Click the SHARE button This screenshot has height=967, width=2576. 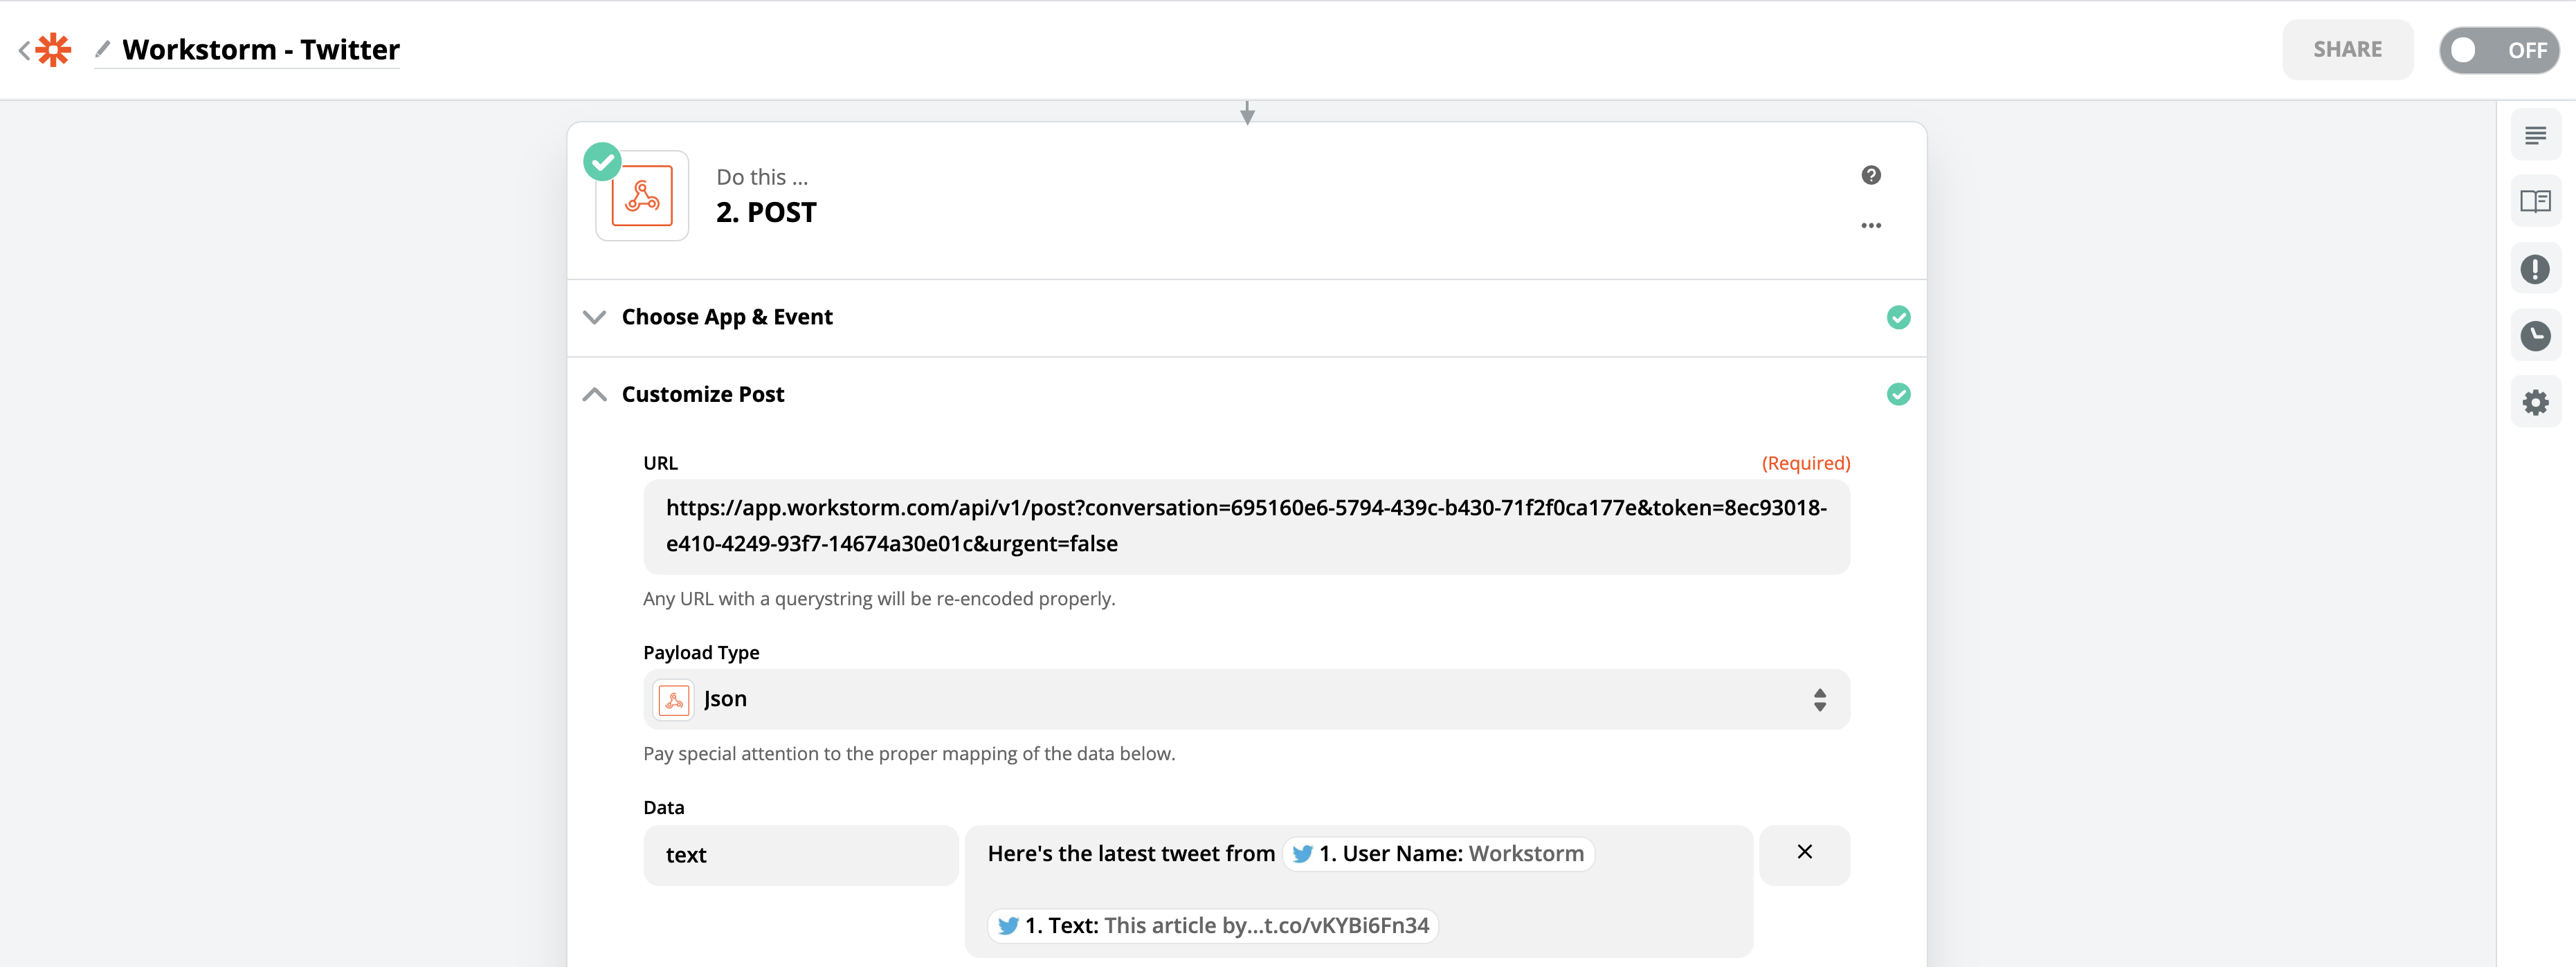(x=2347, y=49)
